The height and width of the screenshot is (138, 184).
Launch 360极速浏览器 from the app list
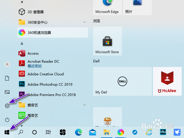(x=53, y=32)
